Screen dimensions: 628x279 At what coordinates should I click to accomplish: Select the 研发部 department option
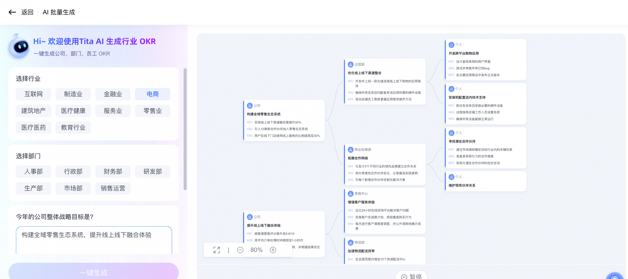point(152,172)
